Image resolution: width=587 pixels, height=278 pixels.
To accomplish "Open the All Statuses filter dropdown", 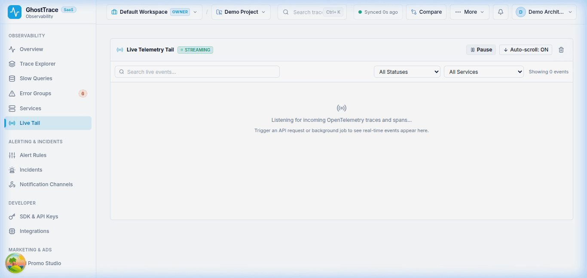I will (x=407, y=72).
